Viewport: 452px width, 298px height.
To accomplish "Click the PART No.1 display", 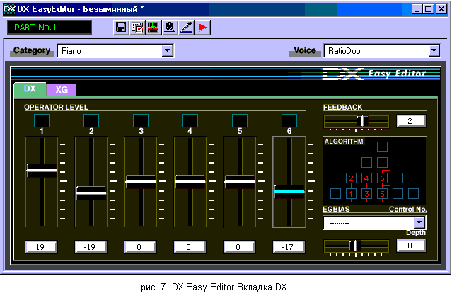I will tap(50, 28).
